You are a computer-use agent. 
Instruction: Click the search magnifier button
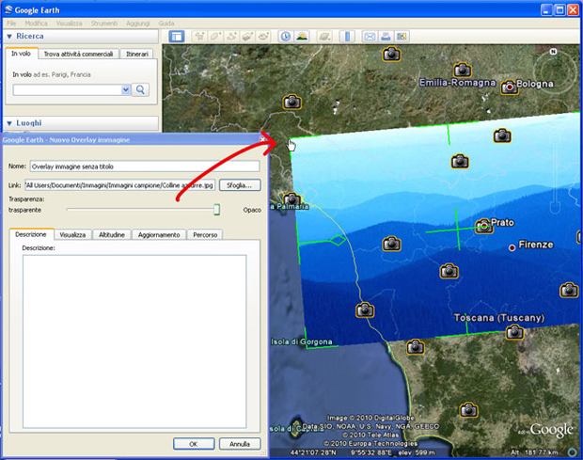140,89
